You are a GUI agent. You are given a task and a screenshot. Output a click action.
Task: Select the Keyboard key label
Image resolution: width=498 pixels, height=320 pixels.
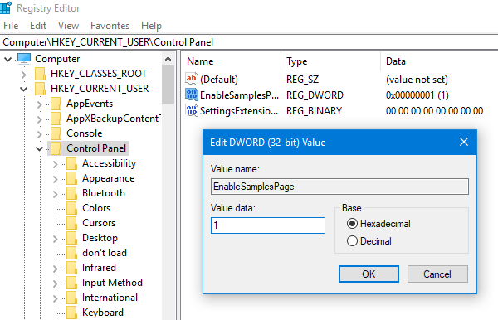[103, 313]
